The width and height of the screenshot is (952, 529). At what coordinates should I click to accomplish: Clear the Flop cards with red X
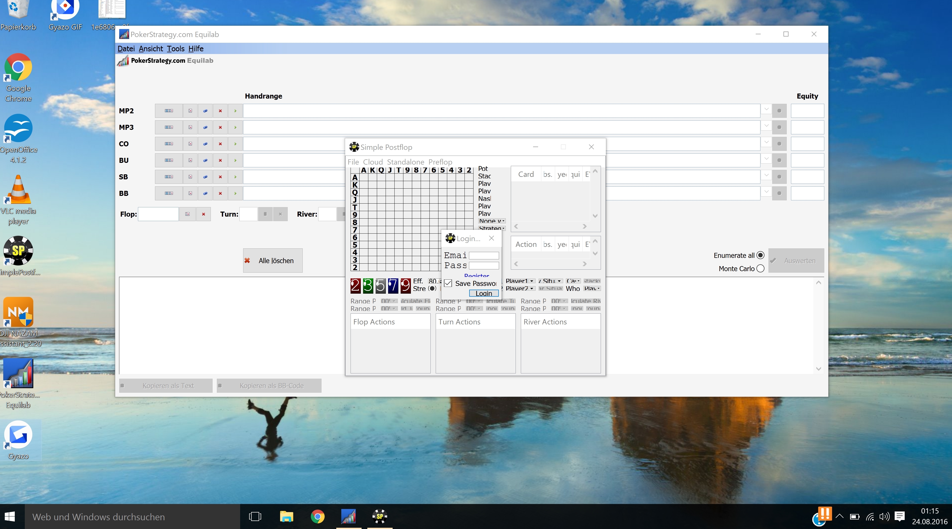203,214
